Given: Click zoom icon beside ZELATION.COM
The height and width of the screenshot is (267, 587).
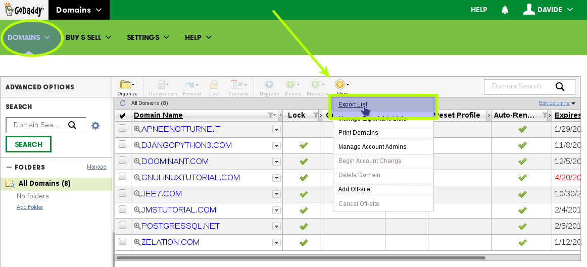Looking at the screenshot, I should (137, 242).
